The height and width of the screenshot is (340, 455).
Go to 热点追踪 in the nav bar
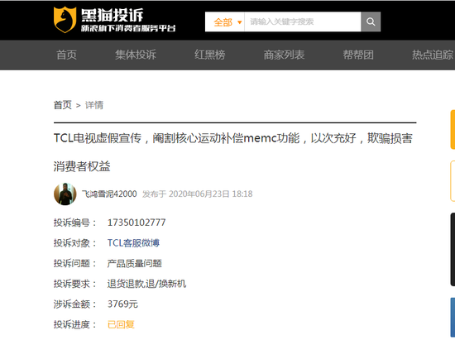[433, 55]
